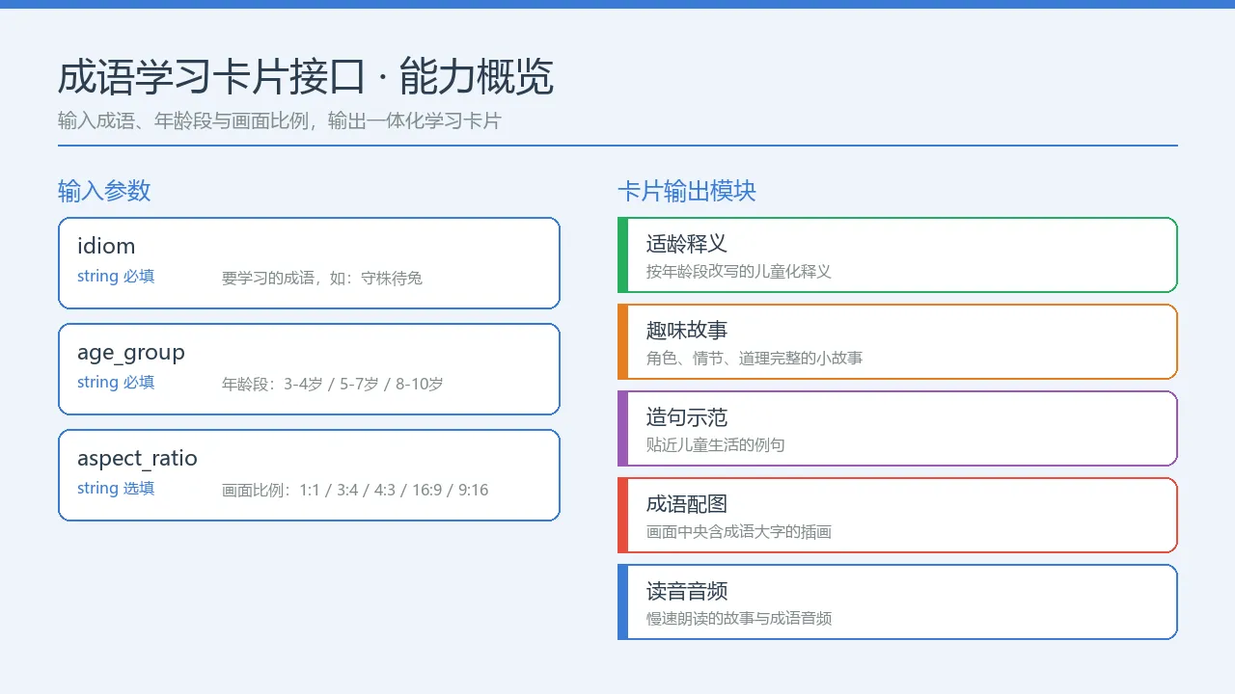1235x694 pixels.
Task: Click string 必填 under idiom
Action: [116, 277]
